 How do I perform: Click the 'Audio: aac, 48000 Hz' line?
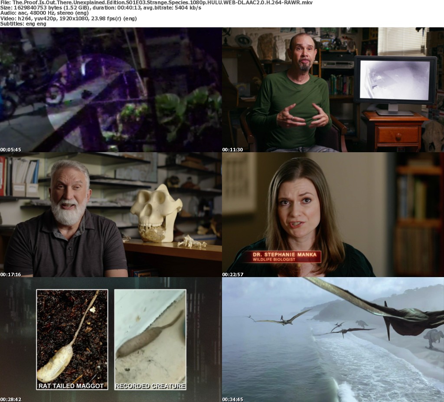point(45,13)
